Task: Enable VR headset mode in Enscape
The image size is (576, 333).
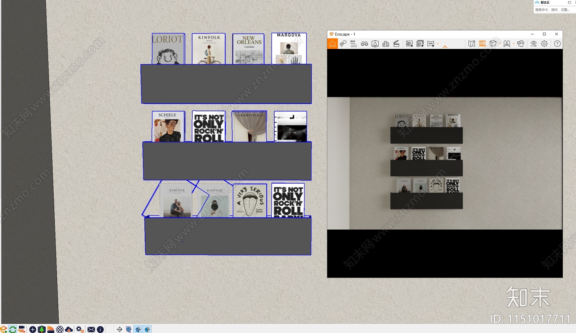Action: (x=521, y=44)
